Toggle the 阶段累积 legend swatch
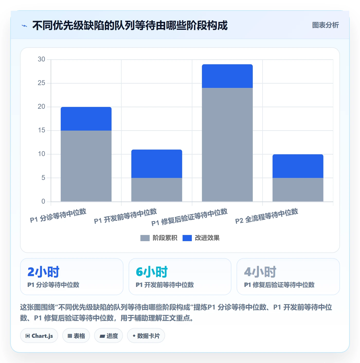The width and height of the screenshot is (360, 363). coord(145,238)
